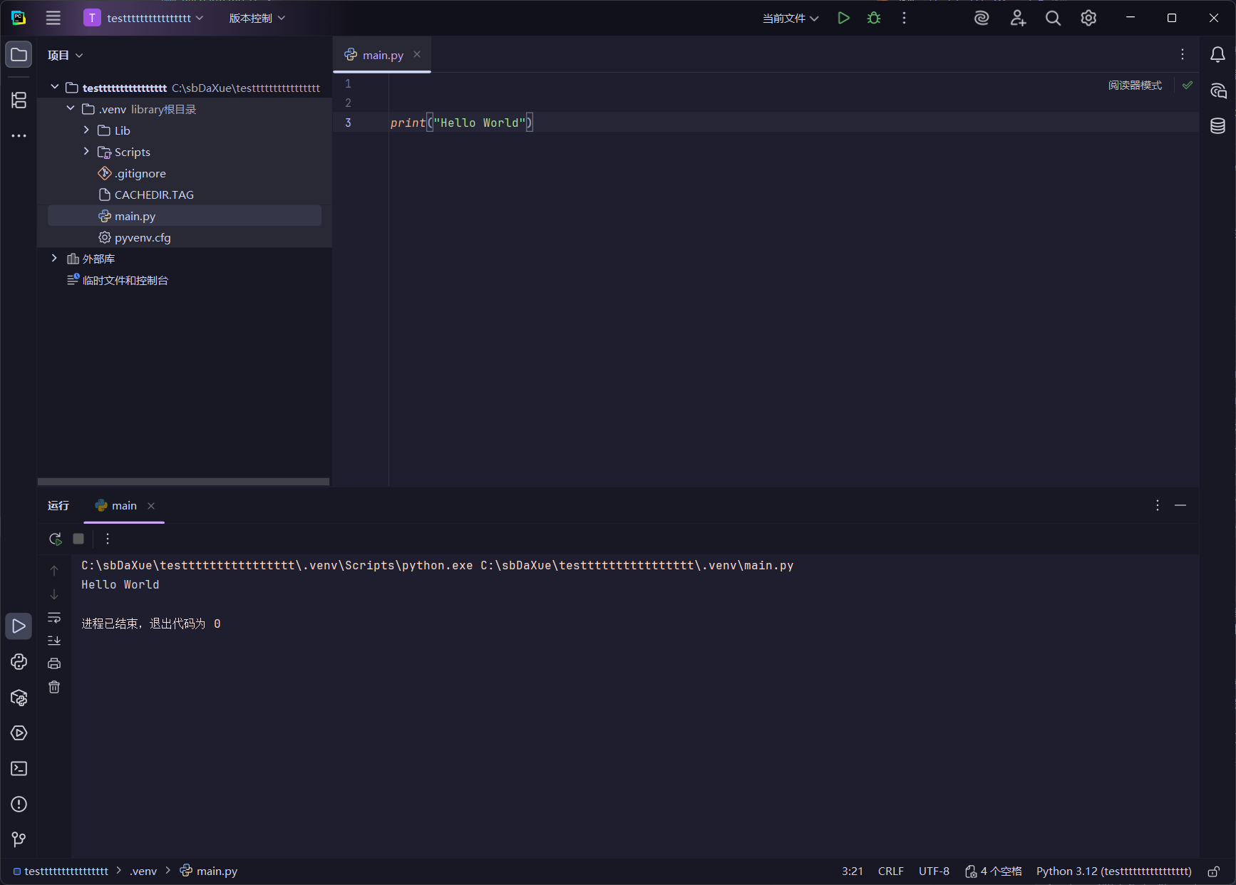Image resolution: width=1236 pixels, height=885 pixels.
Task: Open the Notifications bell panel
Action: point(1217,55)
